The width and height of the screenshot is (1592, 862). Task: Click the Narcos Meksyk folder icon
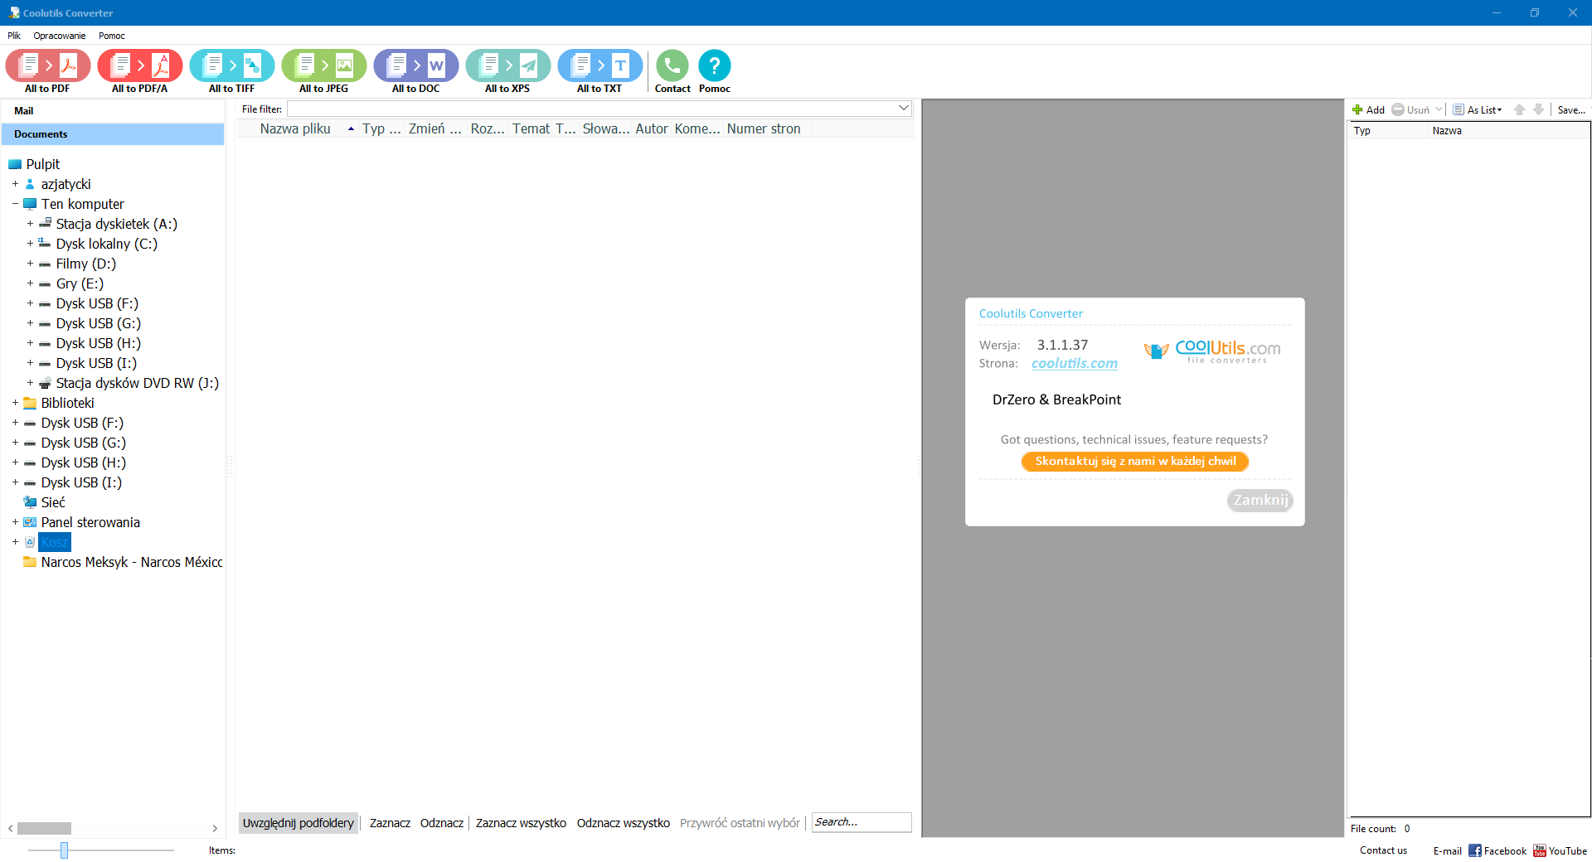(30, 562)
